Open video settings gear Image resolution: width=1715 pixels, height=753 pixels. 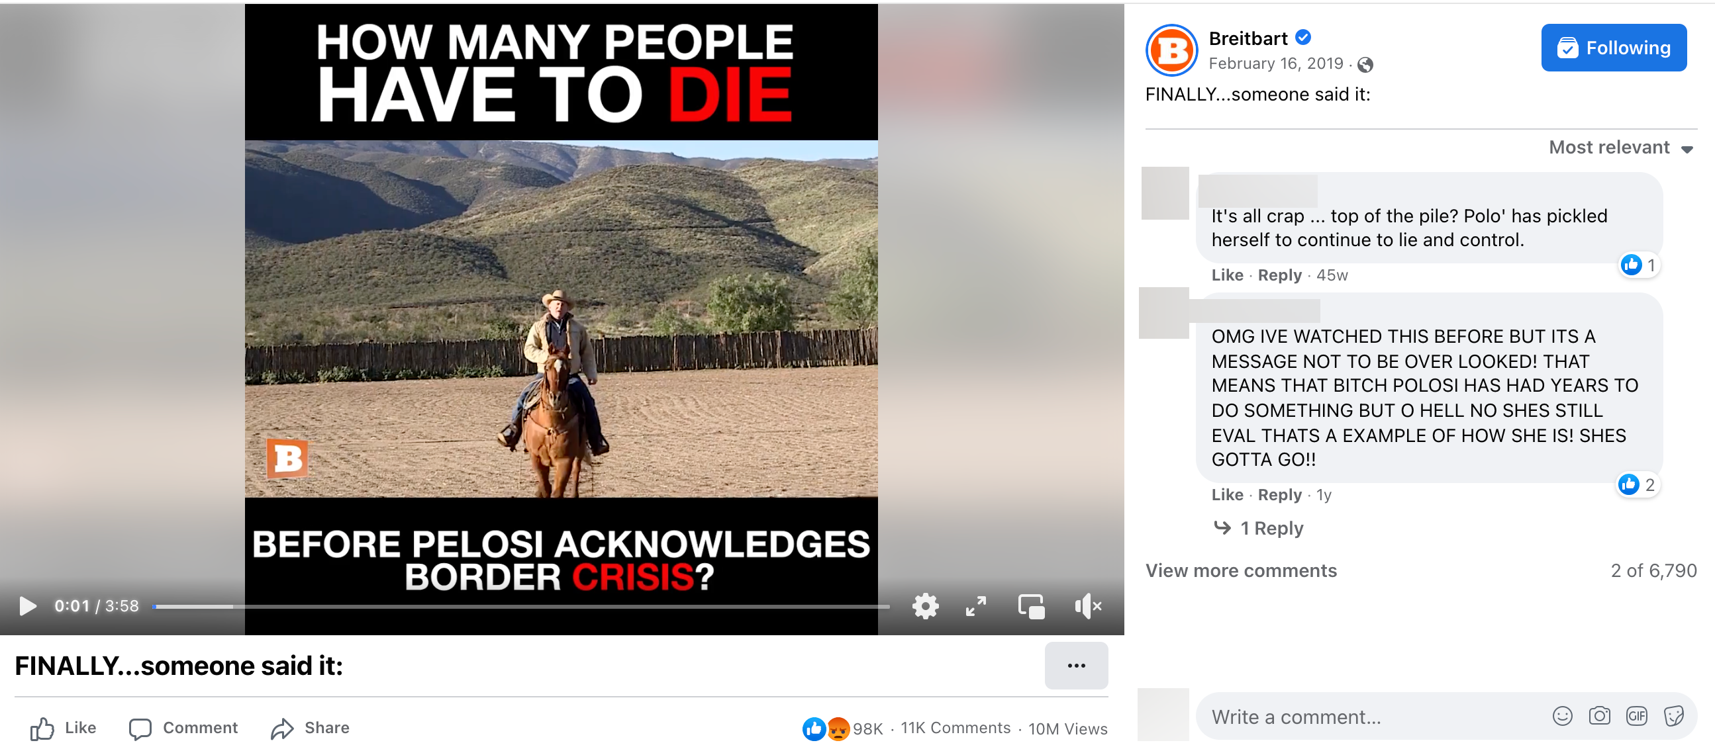[x=926, y=606]
